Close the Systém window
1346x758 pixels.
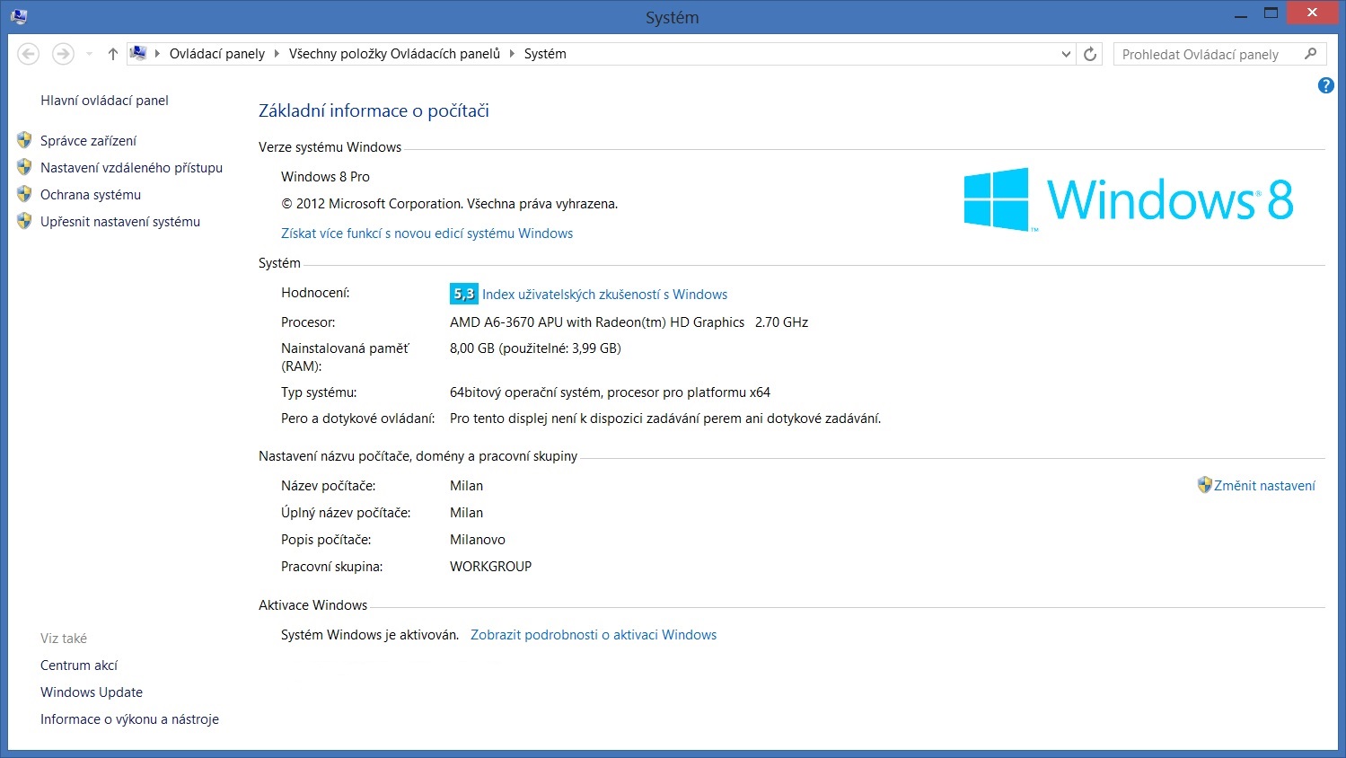tap(1313, 13)
